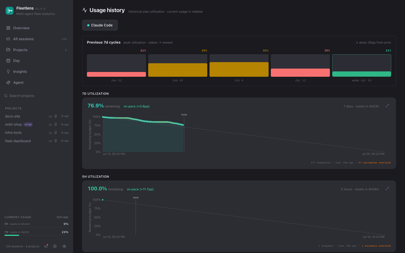Viewport: 405px width, 253px height.
Task: Toggle pin on infra-tools project
Action: point(56,133)
